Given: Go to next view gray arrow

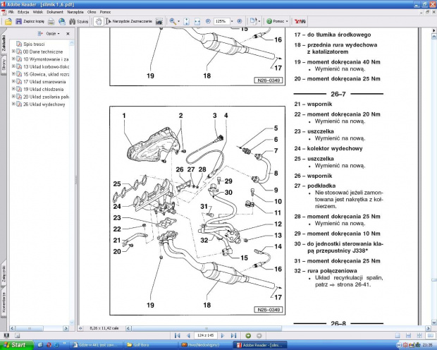Looking at the screenshot, I should point(259,336).
